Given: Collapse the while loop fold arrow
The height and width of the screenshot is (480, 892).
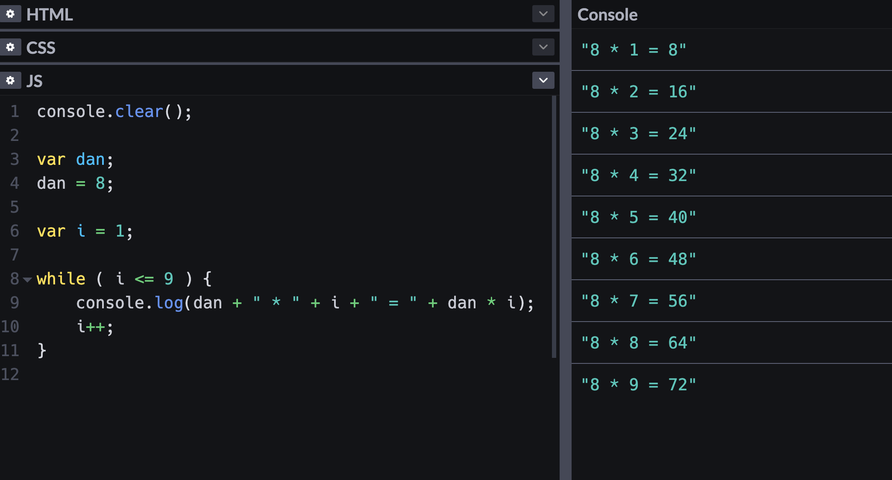Looking at the screenshot, I should (x=28, y=280).
